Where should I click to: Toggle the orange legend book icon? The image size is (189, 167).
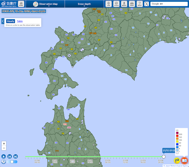184,160
